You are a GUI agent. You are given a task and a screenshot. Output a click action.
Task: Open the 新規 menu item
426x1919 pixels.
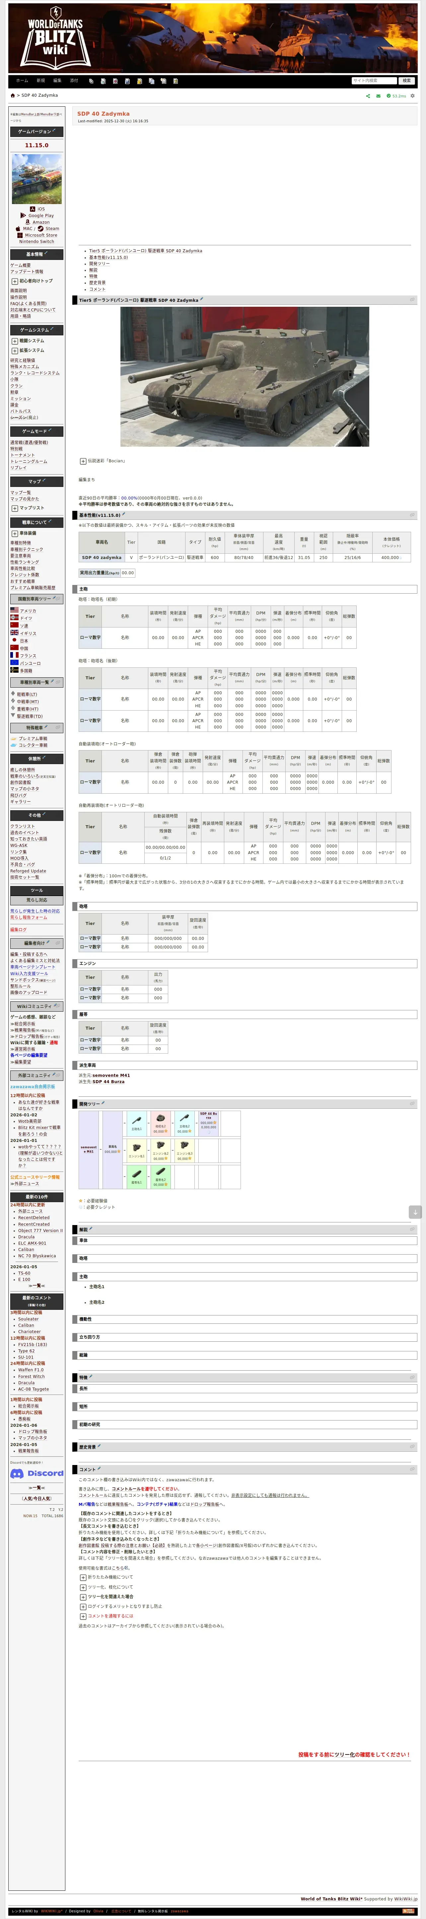coord(41,80)
